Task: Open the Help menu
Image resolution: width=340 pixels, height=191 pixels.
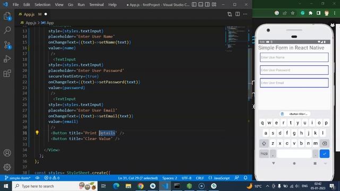Action: tap(112, 5)
